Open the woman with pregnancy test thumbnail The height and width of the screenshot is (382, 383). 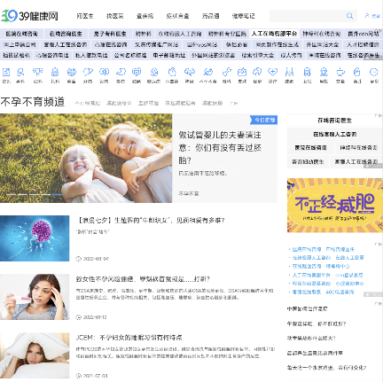coord(35,297)
